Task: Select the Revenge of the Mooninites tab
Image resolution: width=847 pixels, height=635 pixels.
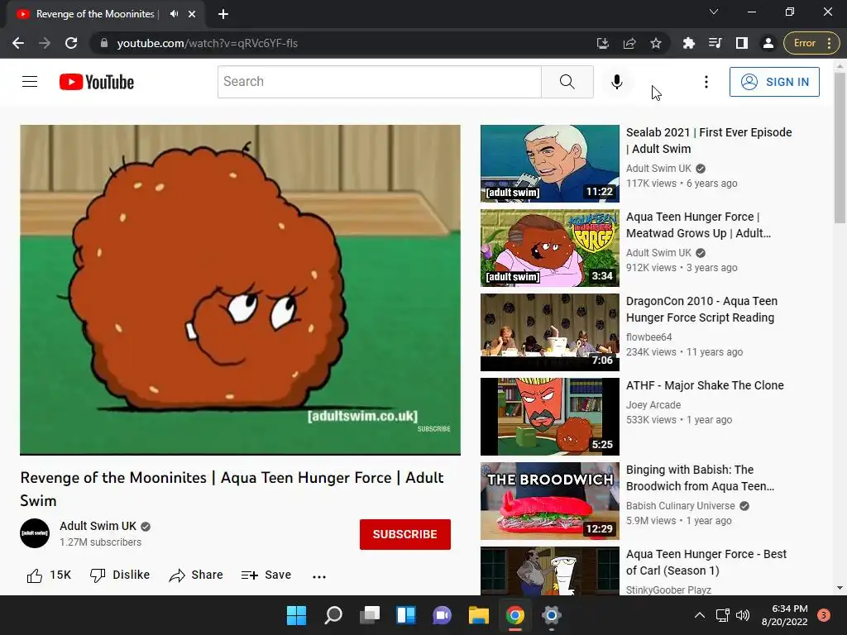Action: 106,14
